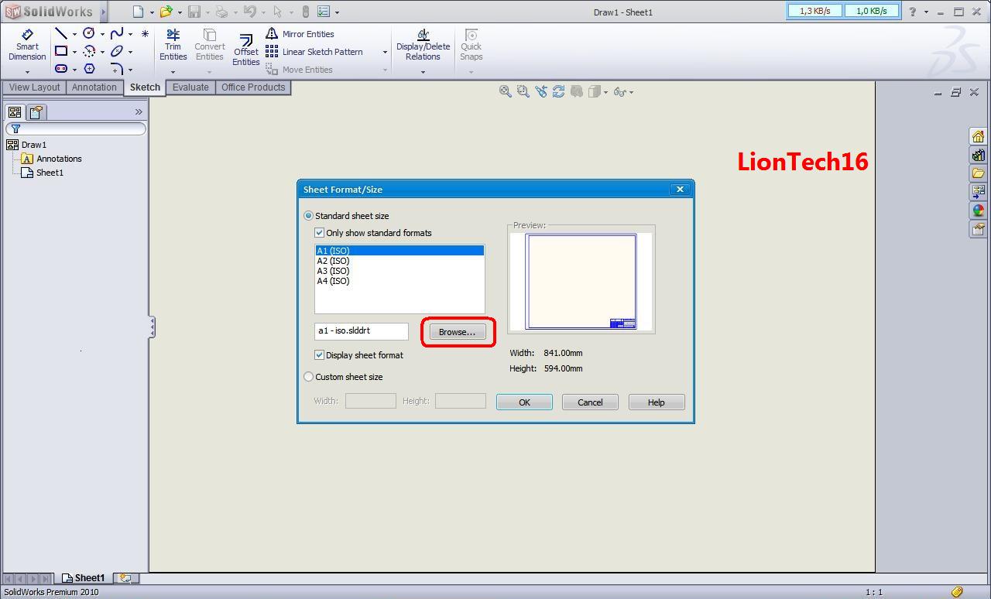Switch to View Layout tab
This screenshot has height=599, width=991.
34,87
